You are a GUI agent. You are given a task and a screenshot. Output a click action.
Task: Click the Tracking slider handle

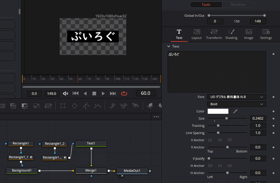[x=218, y=125]
